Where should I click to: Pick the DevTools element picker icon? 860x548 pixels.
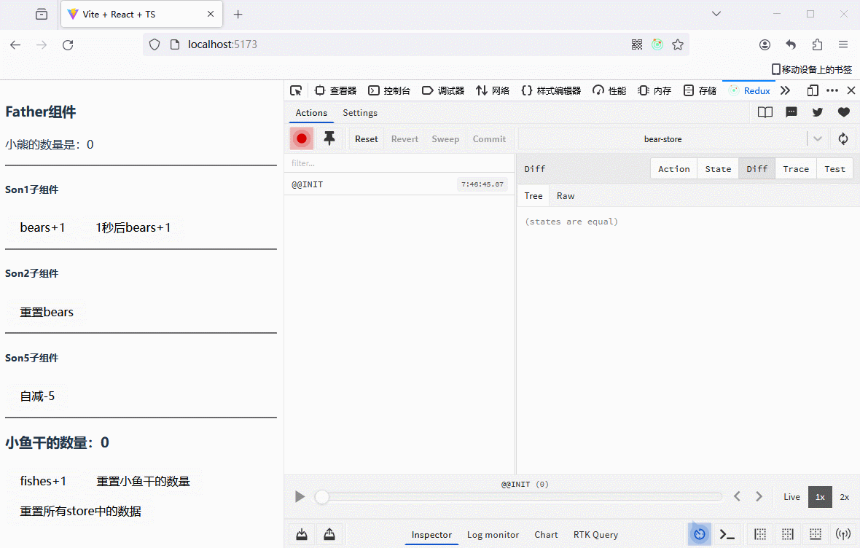click(296, 90)
